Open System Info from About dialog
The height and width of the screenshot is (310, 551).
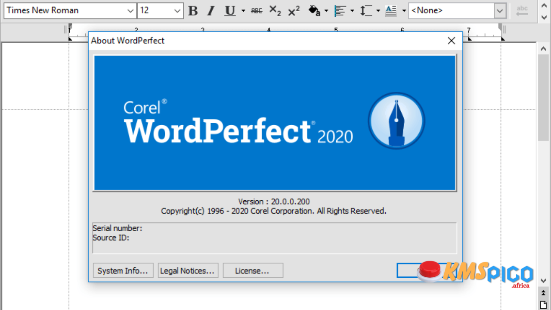[x=123, y=271]
